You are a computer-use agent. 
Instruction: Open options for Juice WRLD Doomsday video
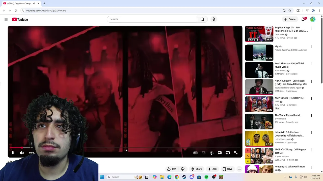point(311,133)
